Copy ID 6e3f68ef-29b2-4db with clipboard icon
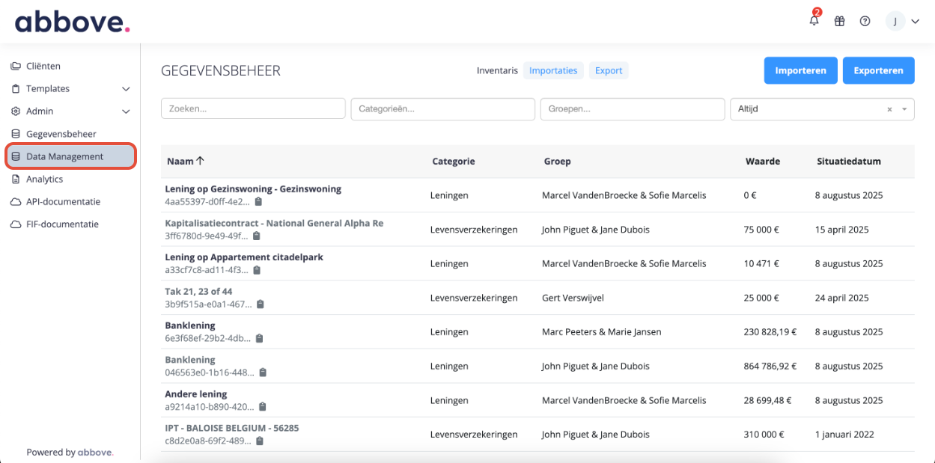935x463 pixels. [x=259, y=339]
